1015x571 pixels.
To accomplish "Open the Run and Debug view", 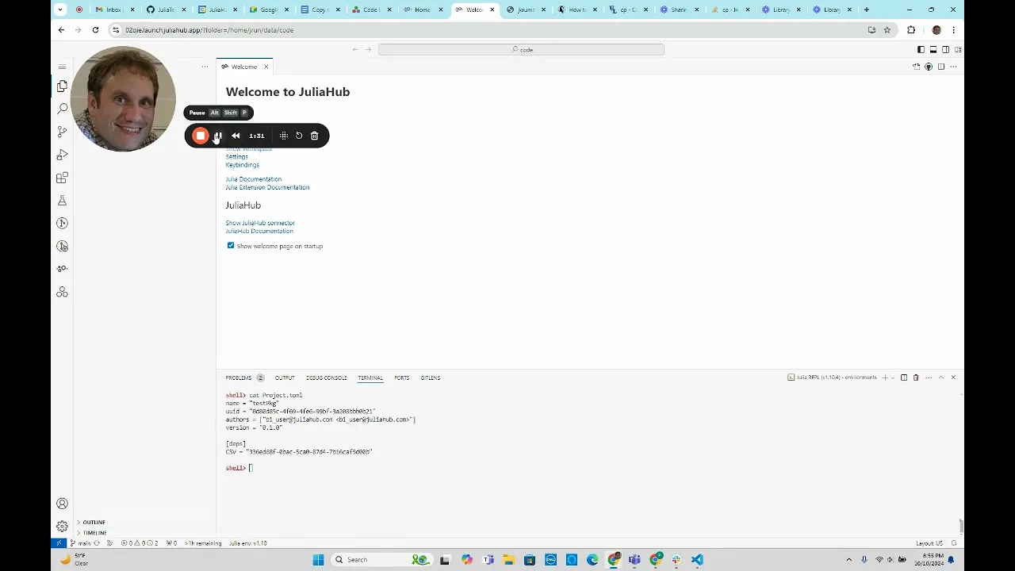I will 62,155.
